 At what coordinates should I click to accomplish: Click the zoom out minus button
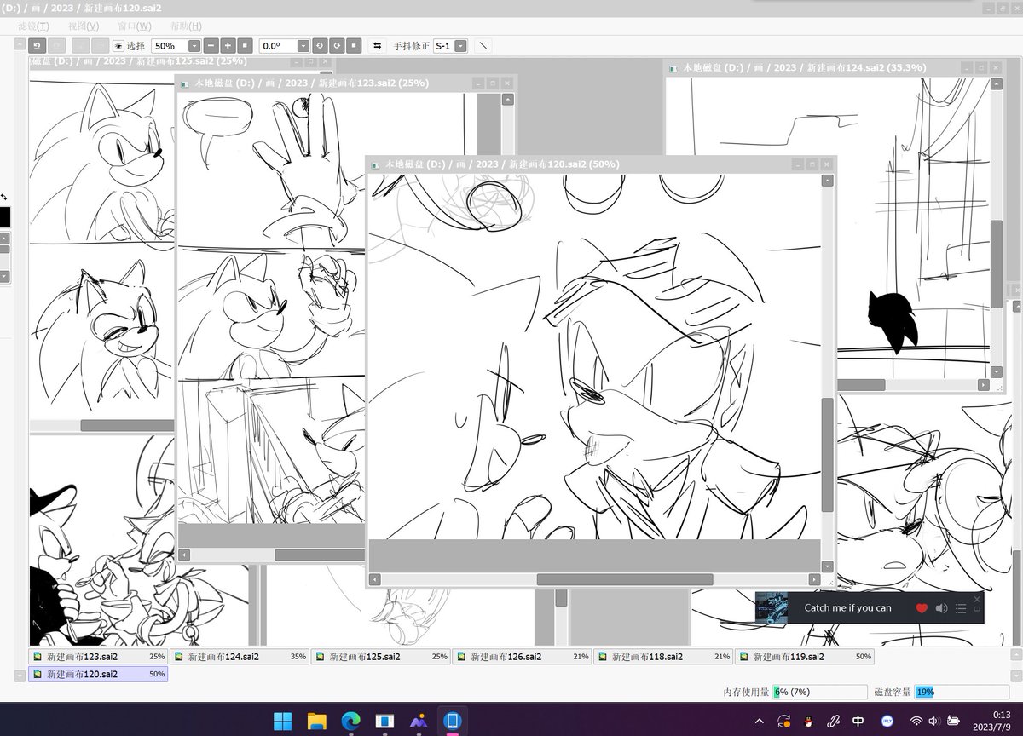(x=211, y=46)
